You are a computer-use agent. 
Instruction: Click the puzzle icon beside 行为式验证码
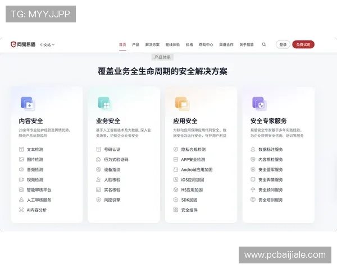(98, 159)
